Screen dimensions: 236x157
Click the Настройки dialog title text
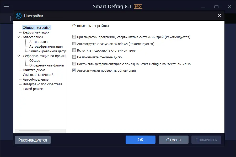(x=34, y=16)
